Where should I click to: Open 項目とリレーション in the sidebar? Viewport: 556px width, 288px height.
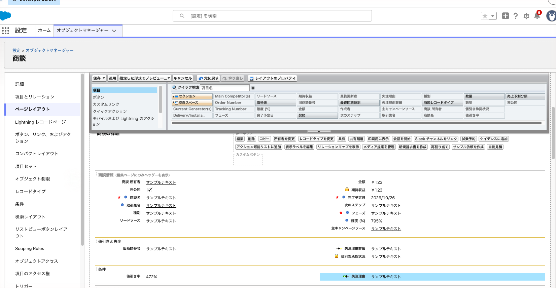[x=35, y=97]
